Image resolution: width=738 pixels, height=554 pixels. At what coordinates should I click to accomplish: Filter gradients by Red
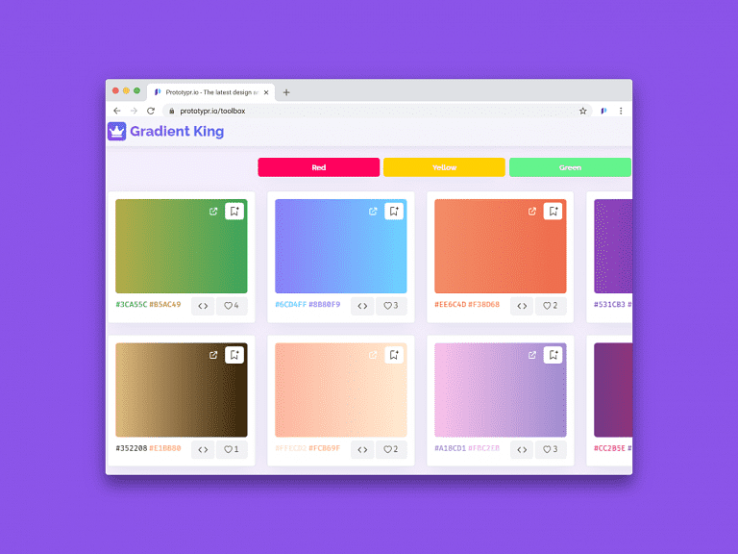[318, 167]
